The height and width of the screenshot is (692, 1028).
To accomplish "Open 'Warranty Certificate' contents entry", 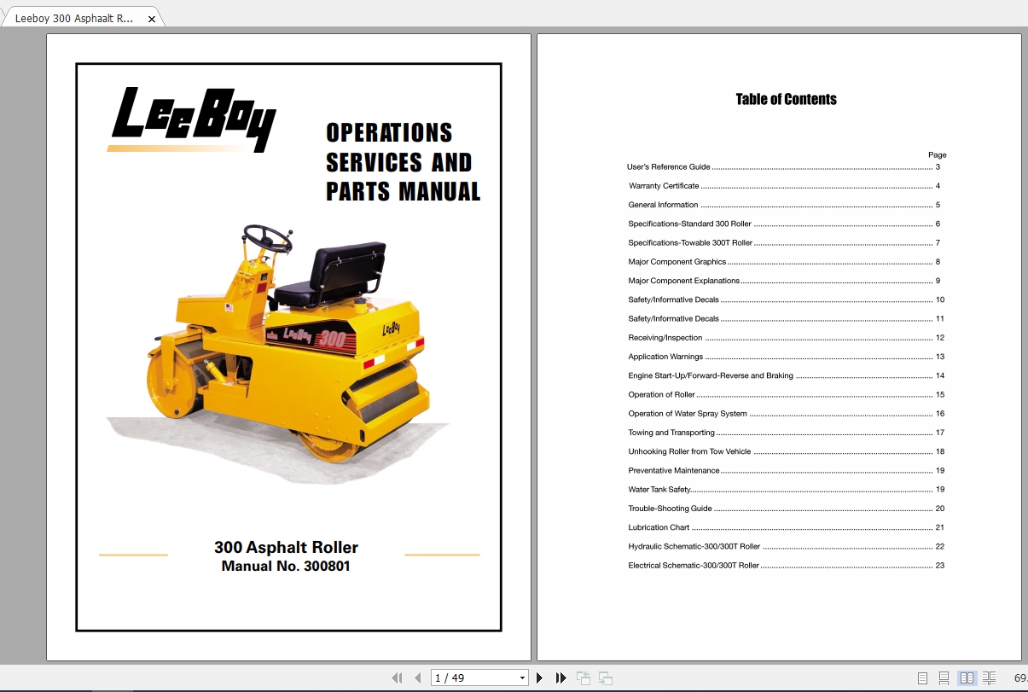I will tap(783, 186).
